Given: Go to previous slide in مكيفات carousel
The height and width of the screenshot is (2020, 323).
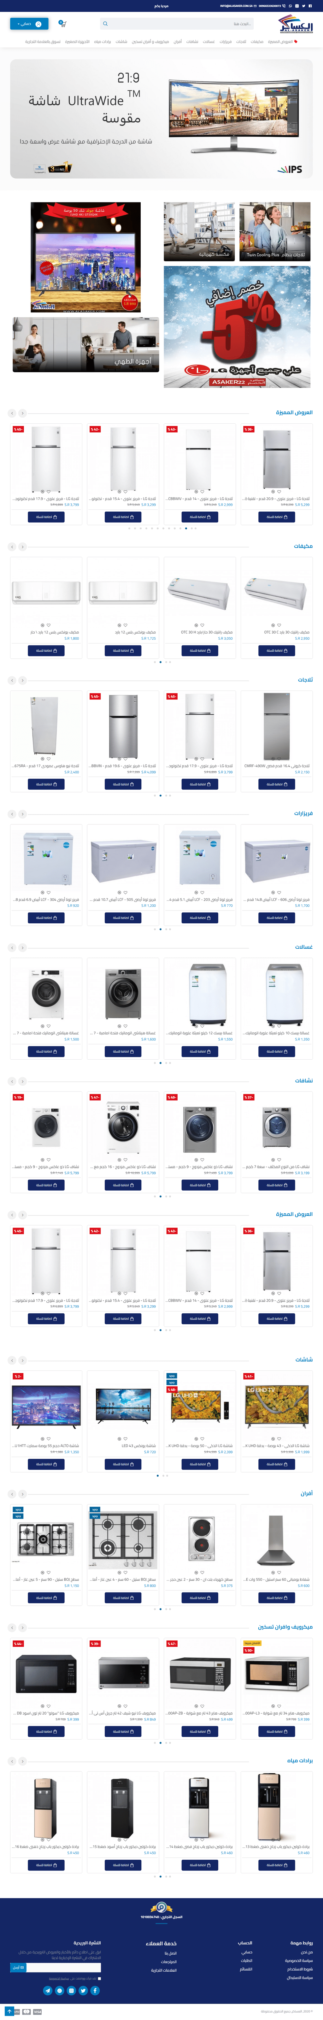Looking at the screenshot, I should coord(23,546).
